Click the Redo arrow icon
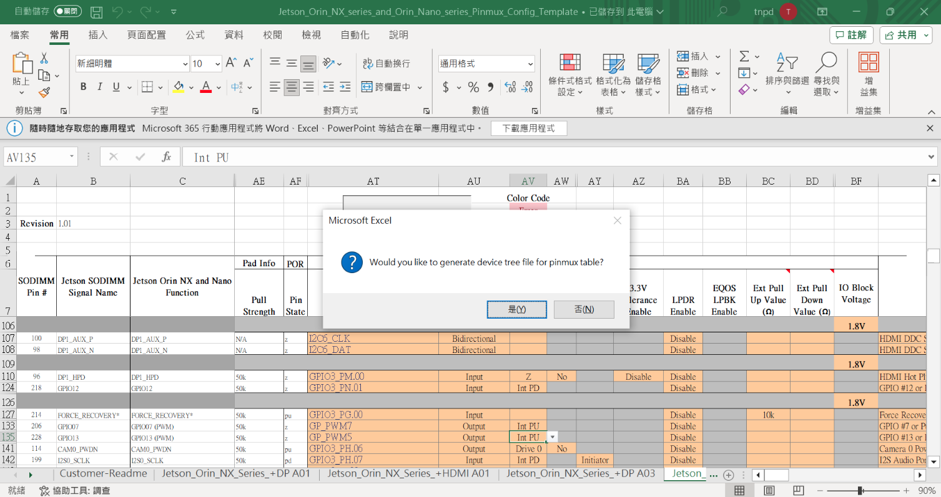Viewport: 941px width, 497px height. pos(147,12)
